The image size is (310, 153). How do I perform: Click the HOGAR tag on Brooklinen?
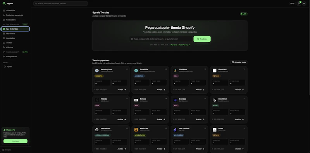215,106
